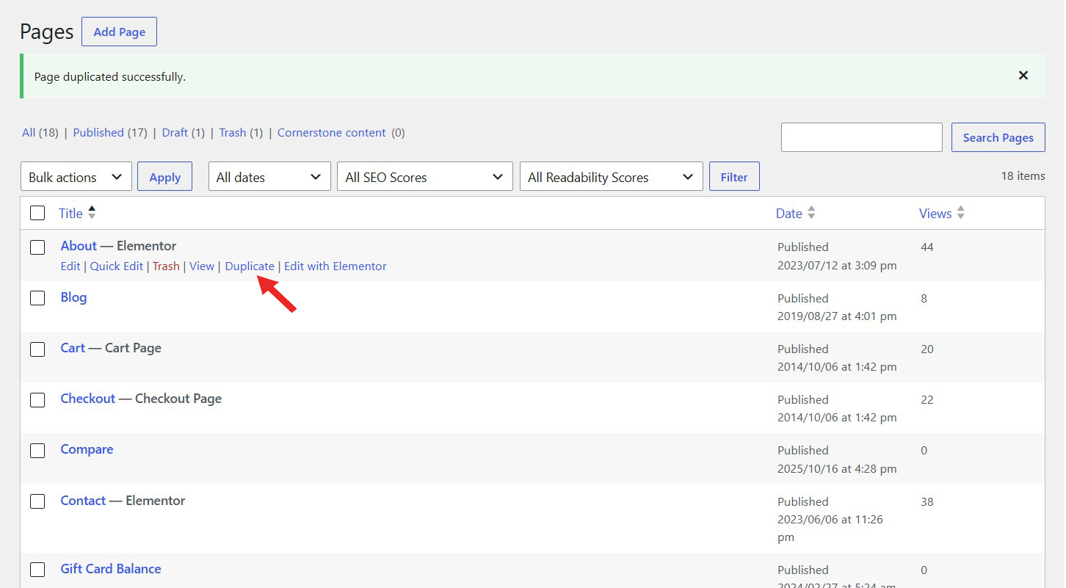Open the Blog page title link
The width and height of the screenshot is (1066, 588).
[x=73, y=297]
